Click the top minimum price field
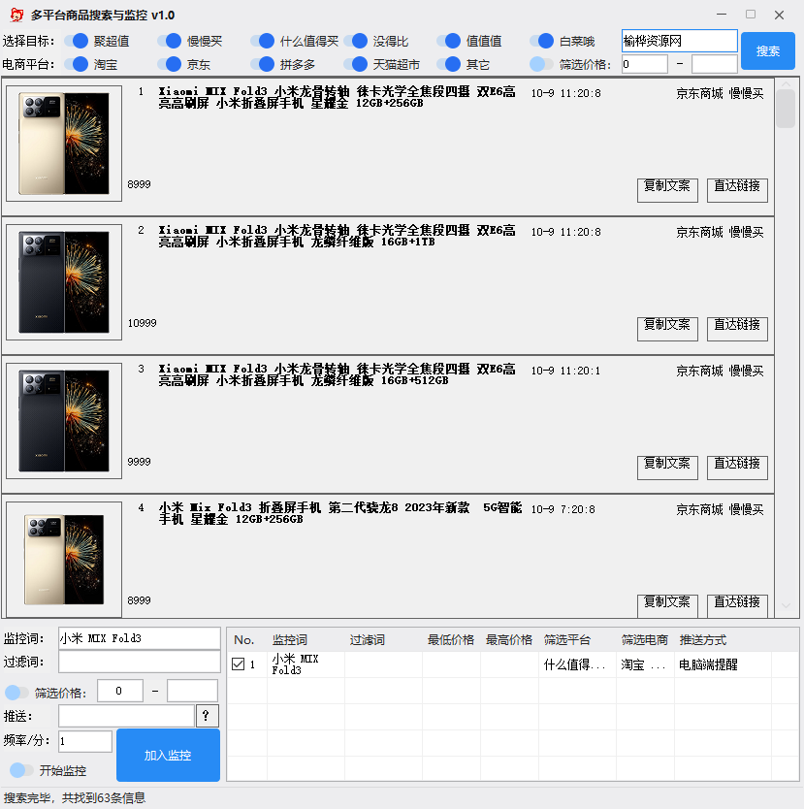Screen dimensions: 804x809 pos(645,64)
